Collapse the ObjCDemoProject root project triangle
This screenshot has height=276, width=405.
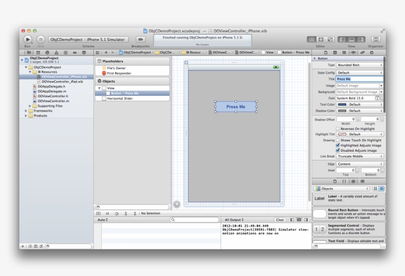point(22,60)
